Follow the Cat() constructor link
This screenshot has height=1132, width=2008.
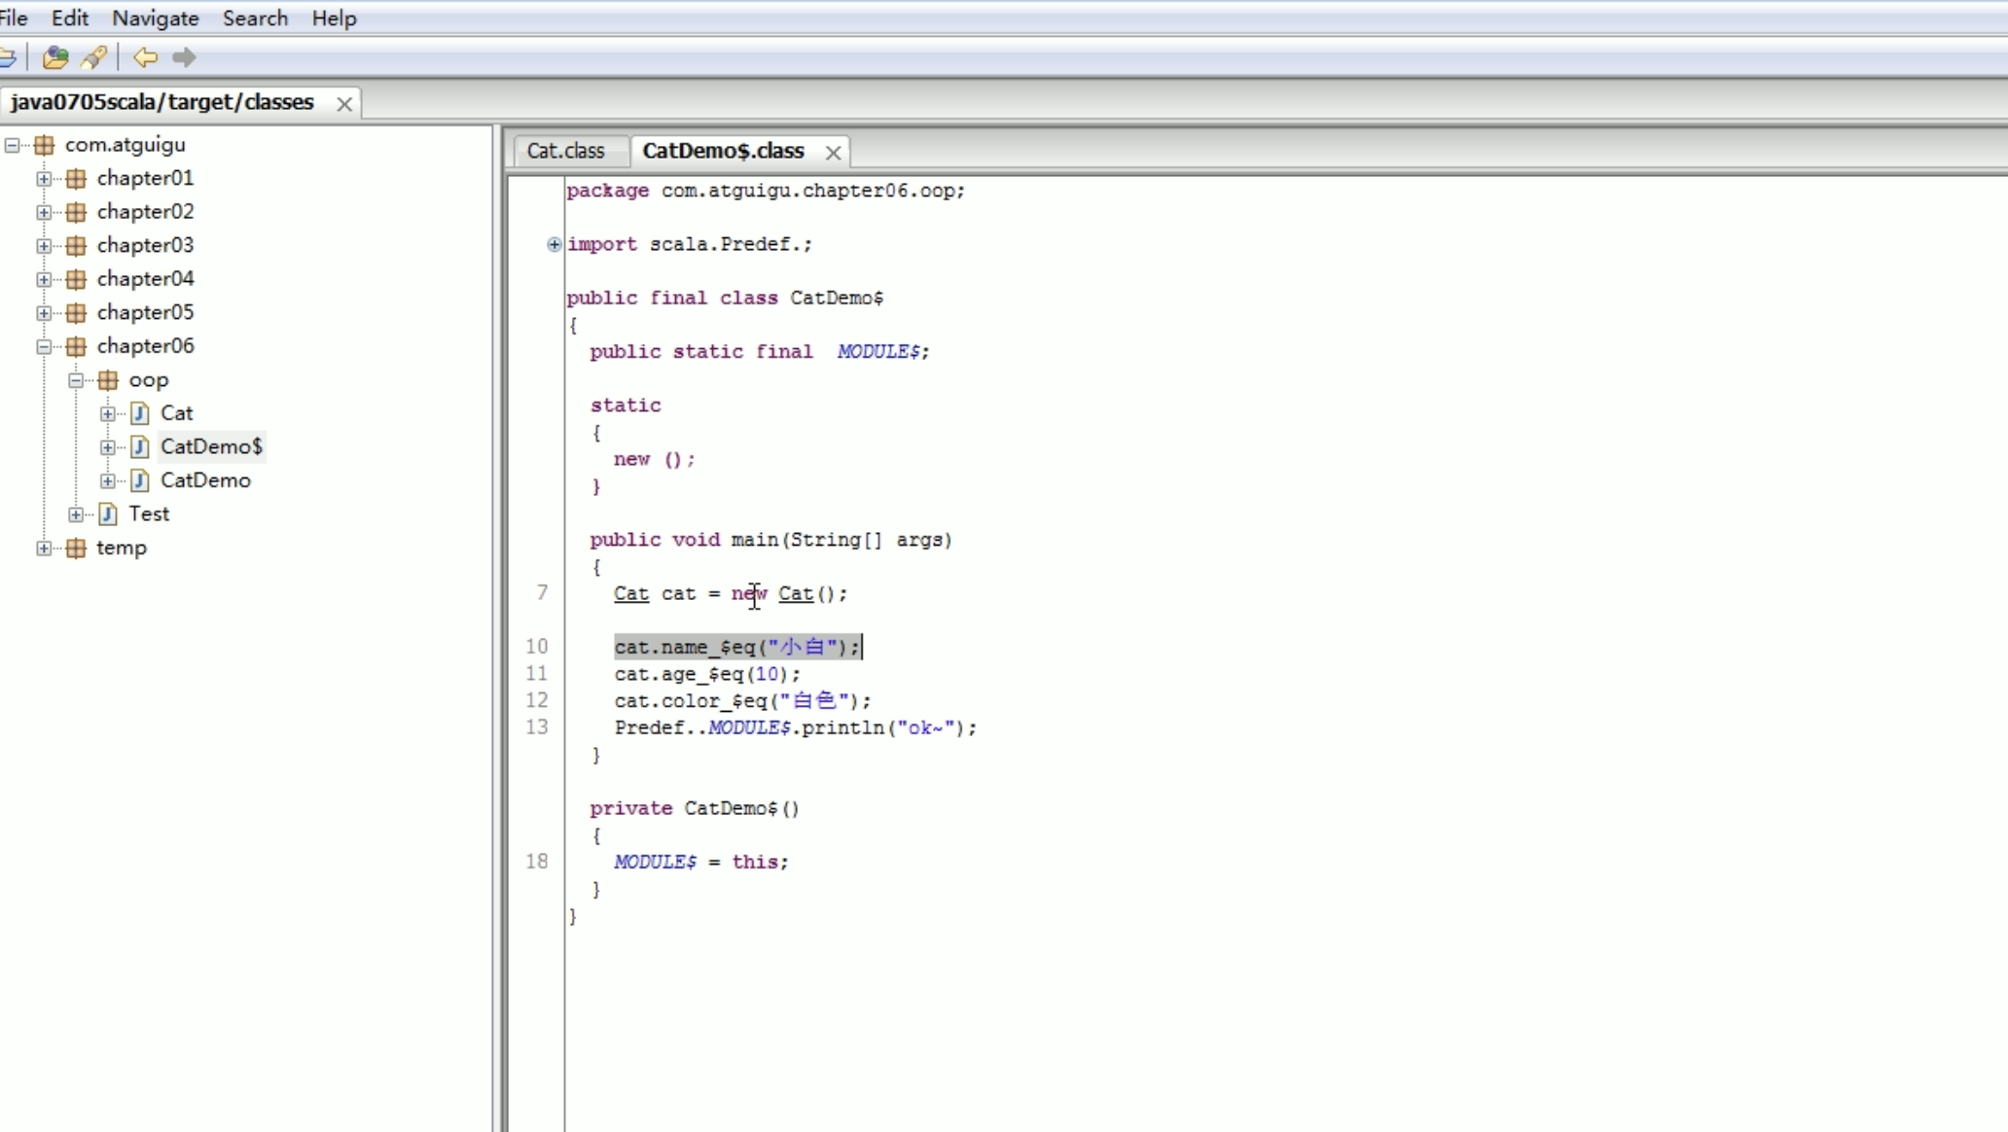796,594
